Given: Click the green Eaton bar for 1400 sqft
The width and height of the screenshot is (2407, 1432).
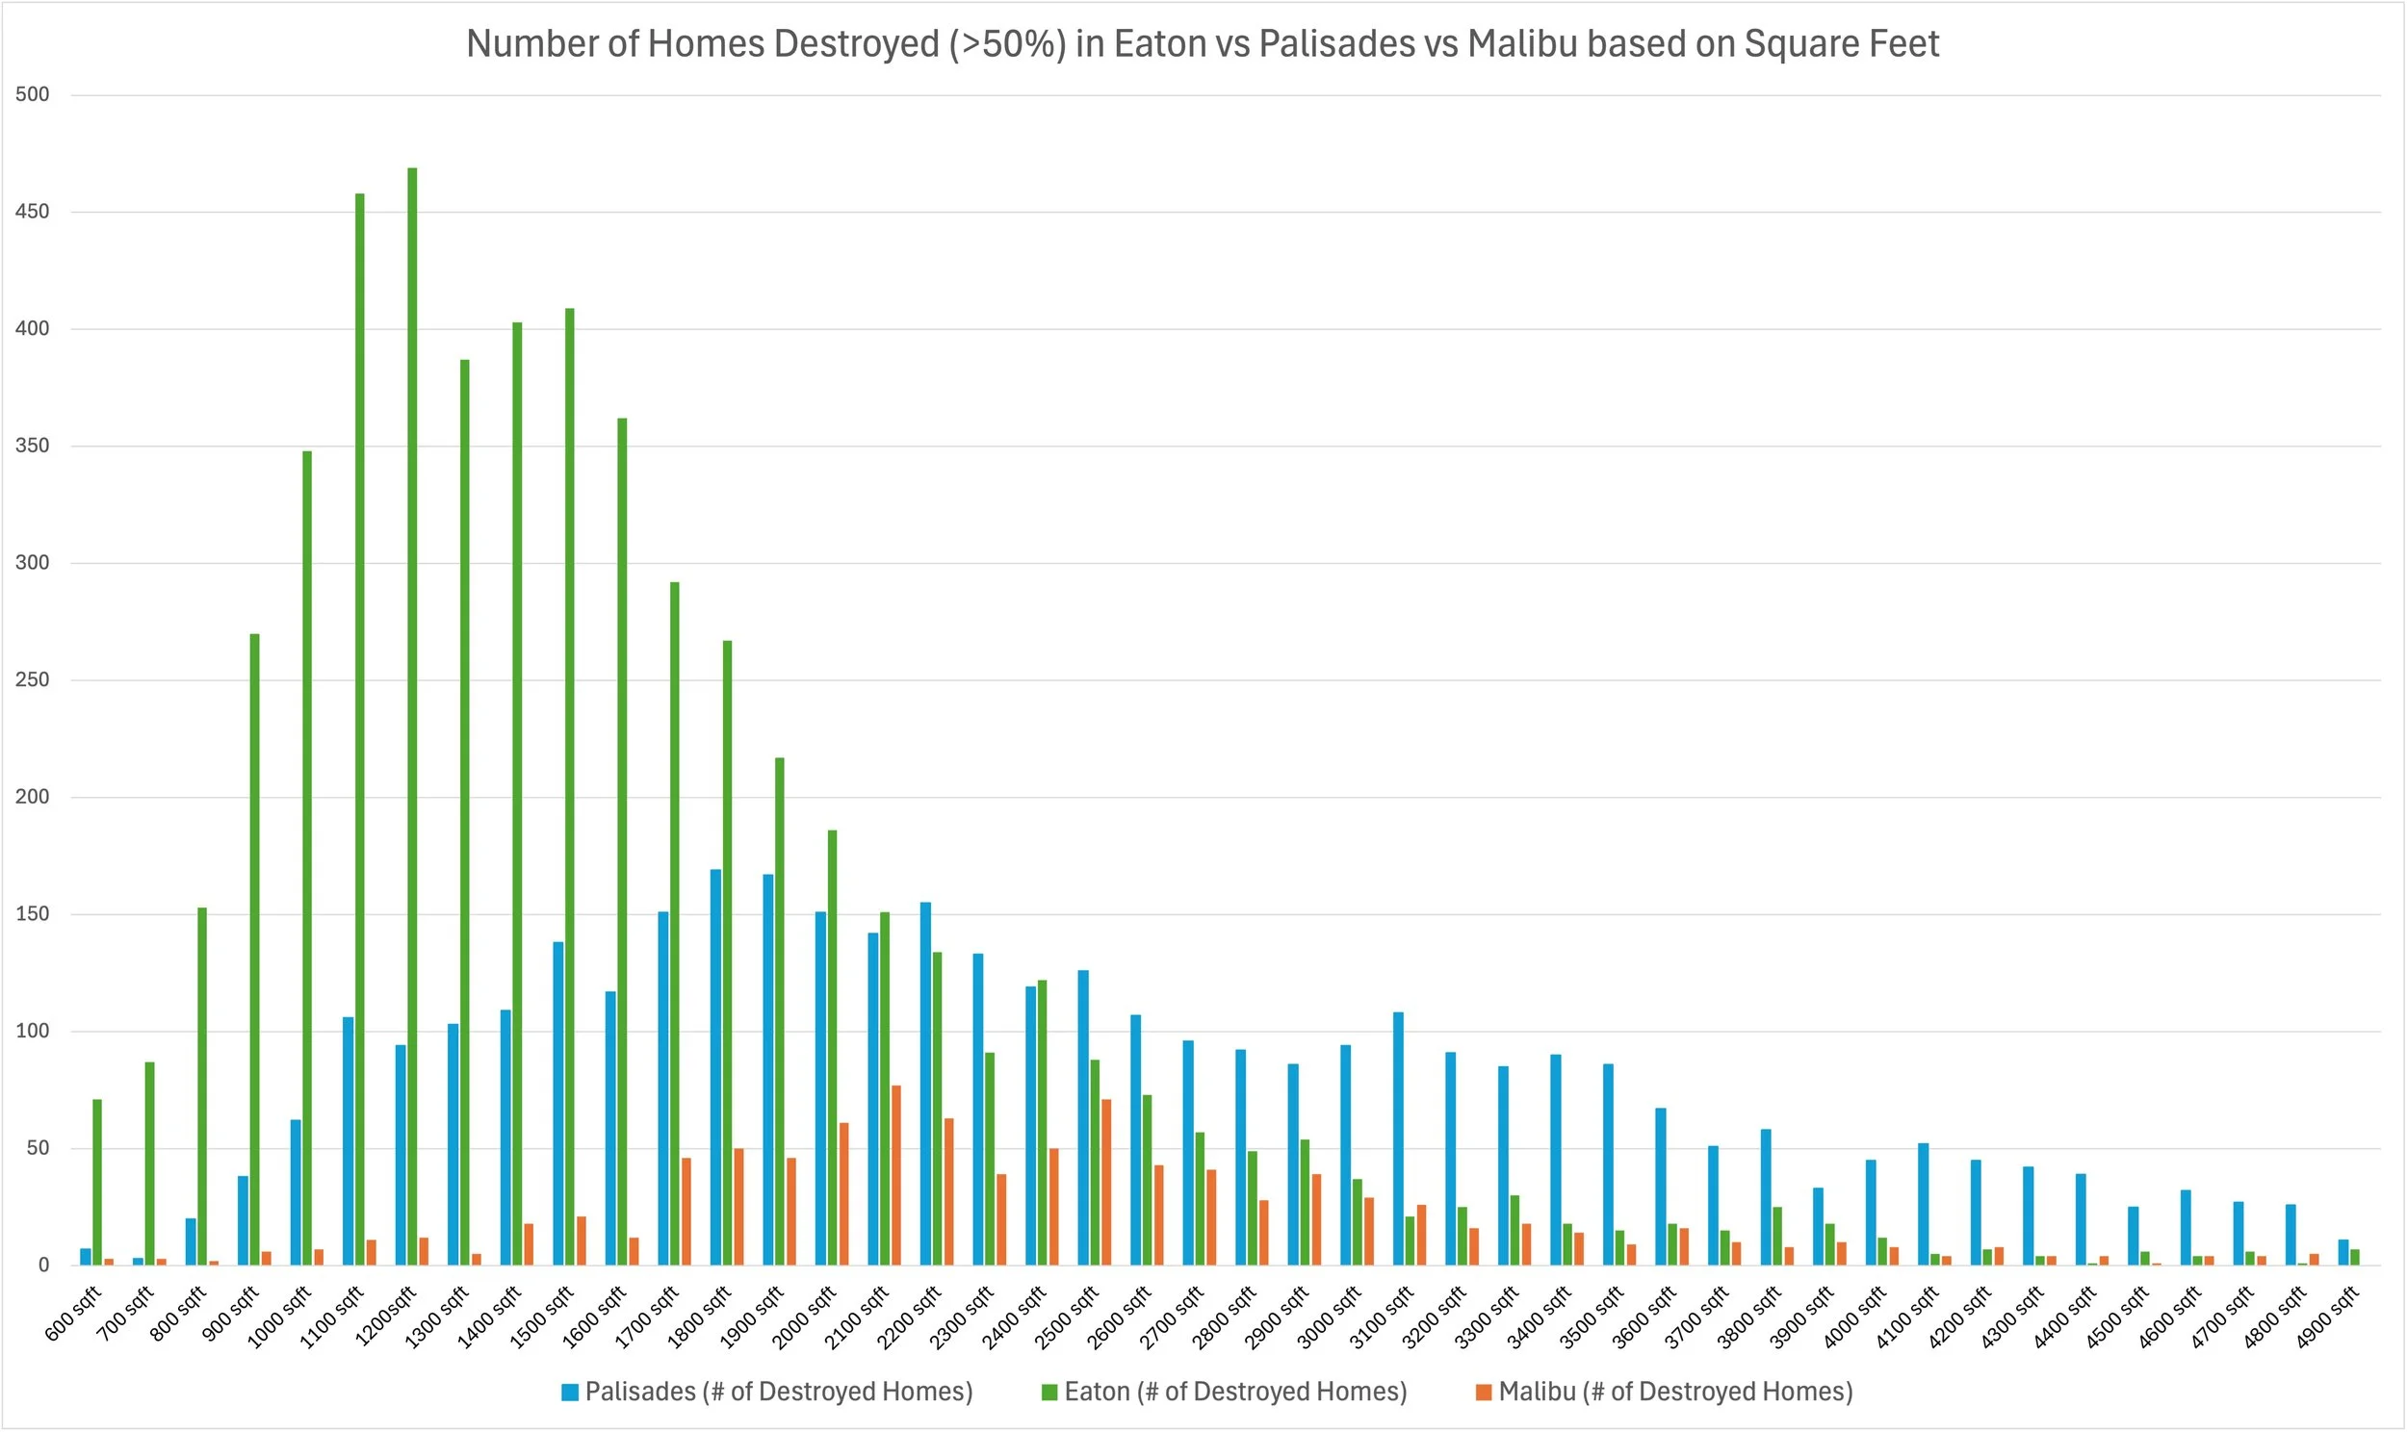Looking at the screenshot, I should [x=517, y=793].
